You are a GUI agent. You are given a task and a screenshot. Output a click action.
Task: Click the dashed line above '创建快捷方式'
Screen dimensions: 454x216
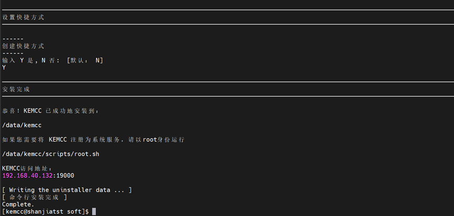[x=13, y=39]
